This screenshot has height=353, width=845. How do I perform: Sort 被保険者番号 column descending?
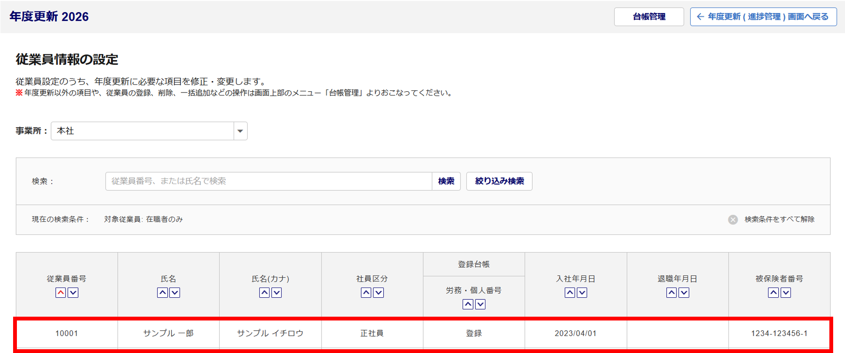(x=786, y=293)
